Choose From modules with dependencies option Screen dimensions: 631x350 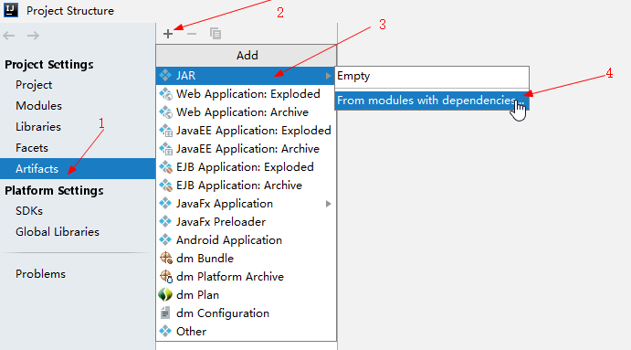tap(432, 101)
